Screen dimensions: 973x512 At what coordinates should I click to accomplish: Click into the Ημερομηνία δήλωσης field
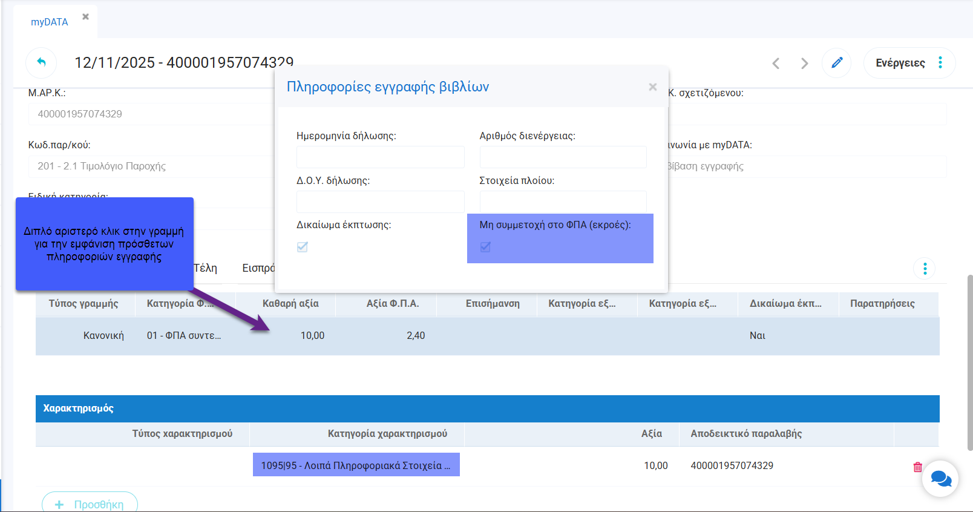point(380,157)
